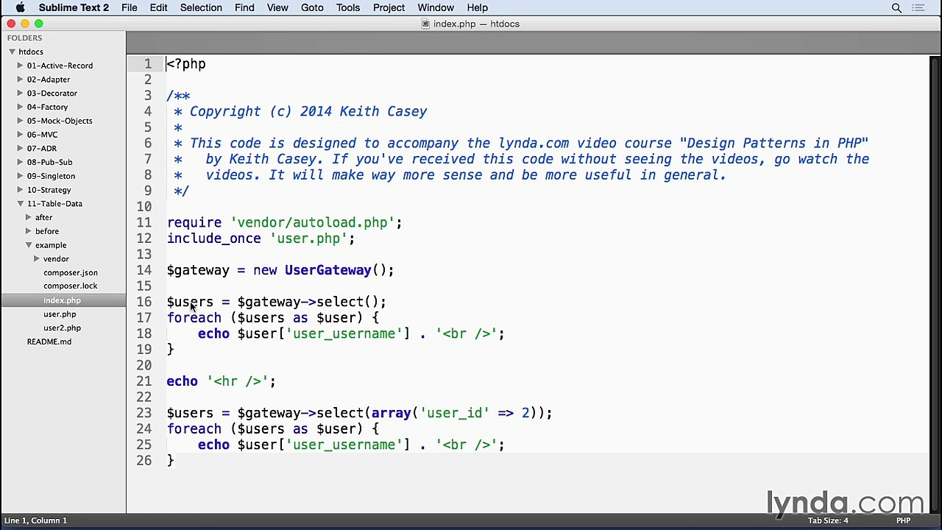This screenshot has height=530, width=942.
Task: Click line number 14 in the gutter
Action: (144, 270)
